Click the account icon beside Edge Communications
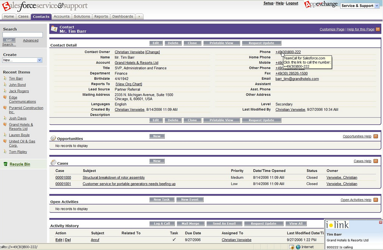The width and height of the screenshot is (383, 250). 5,97
